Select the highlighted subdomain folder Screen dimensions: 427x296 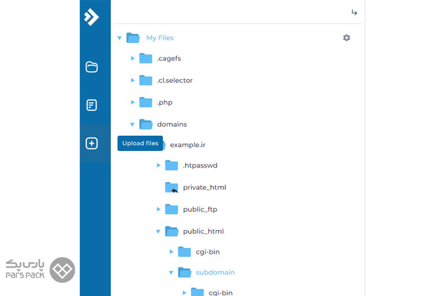215,272
